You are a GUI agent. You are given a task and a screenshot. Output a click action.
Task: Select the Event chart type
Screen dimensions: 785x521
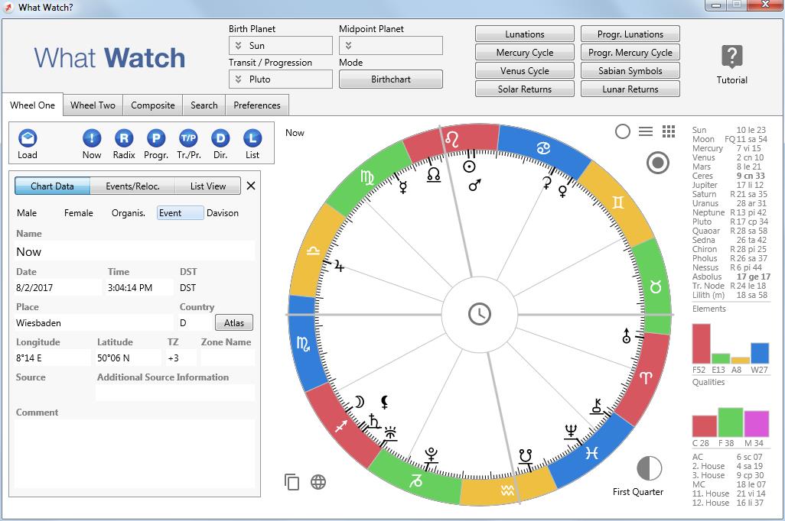181,213
